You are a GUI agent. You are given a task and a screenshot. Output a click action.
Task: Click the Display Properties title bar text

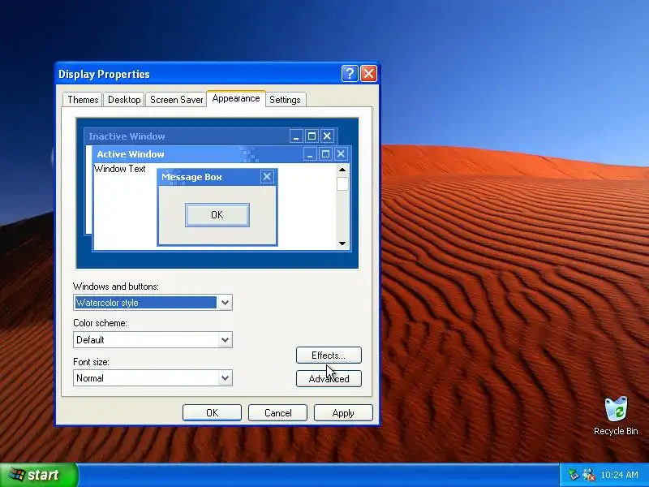pos(104,74)
